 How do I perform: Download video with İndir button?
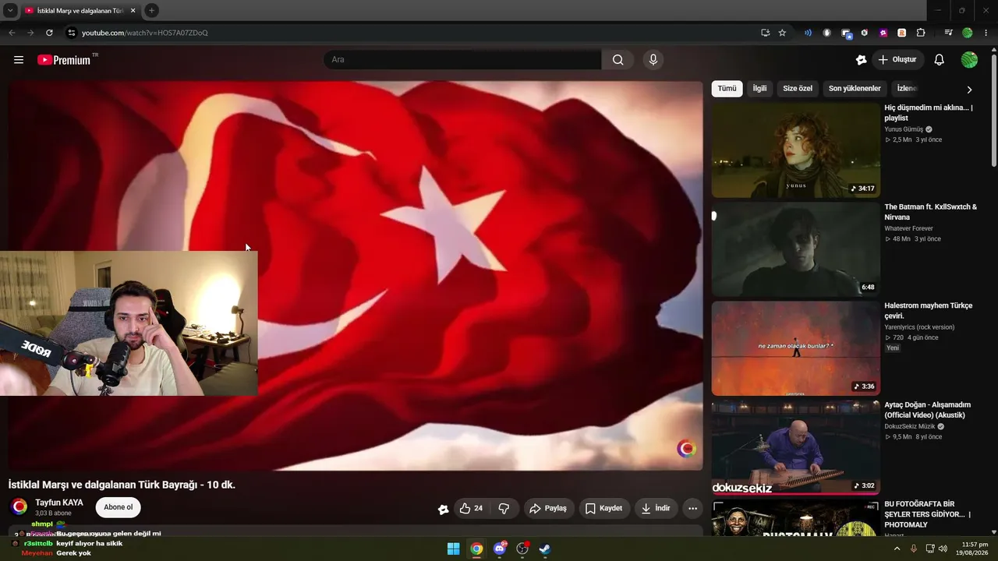pyautogui.click(x=656, y=509)
